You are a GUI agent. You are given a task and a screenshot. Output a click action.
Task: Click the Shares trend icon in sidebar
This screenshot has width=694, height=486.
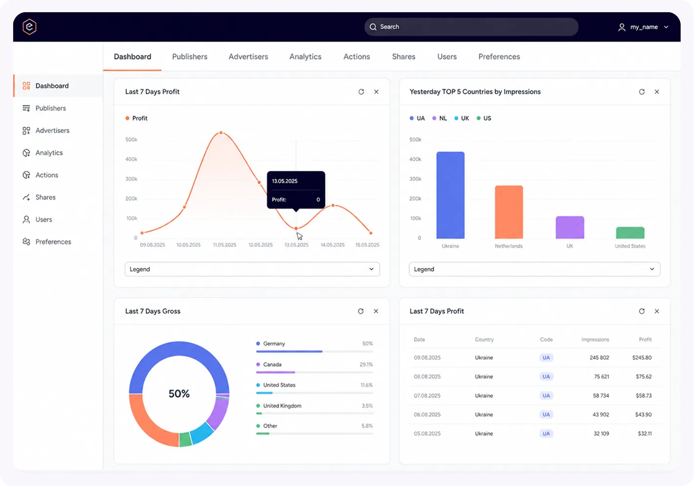[26, 197]
